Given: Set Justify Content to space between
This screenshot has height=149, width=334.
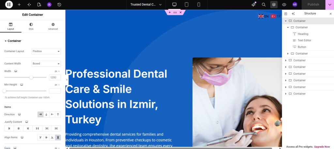Looking at the screenshot, I should [38, 129].
